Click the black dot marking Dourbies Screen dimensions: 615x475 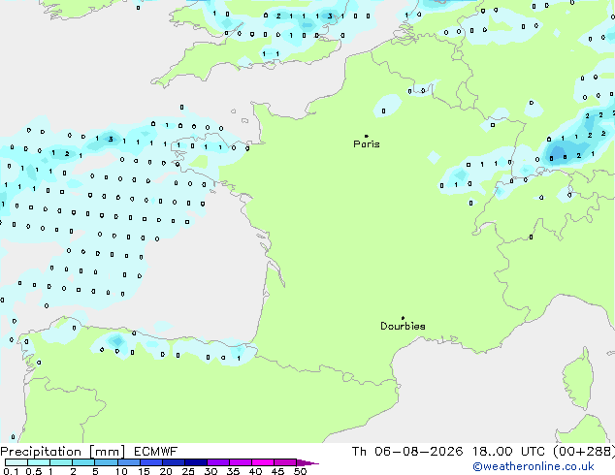click(x=403, y=318)
